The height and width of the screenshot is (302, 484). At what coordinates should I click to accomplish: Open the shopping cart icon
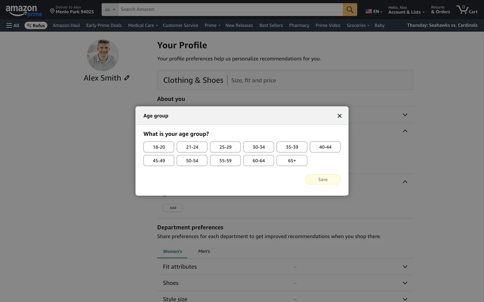tap(467, 10)
